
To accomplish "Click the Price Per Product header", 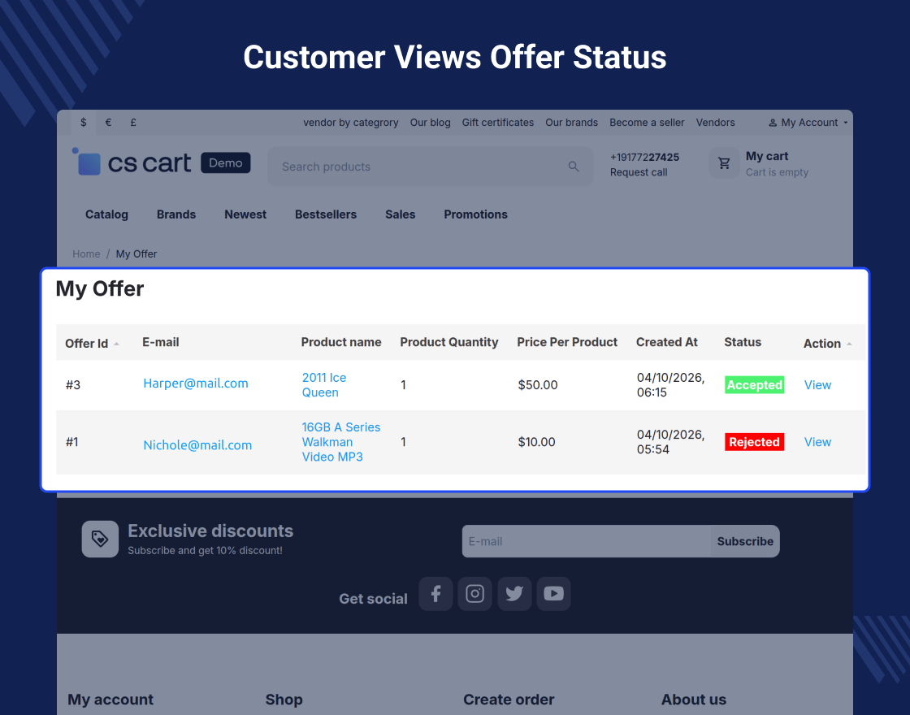I will coord(567,342).
